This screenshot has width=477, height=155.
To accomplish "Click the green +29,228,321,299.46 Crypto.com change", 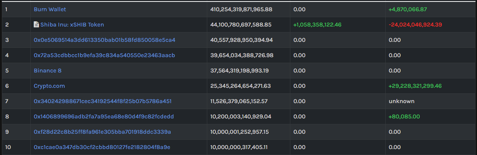I will [x=415, y=86].
